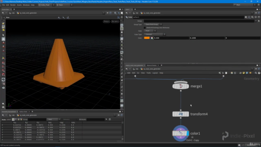This screenshot has width=261, height=147.
Task: Toggle the parameter pane pin icon
Action: (256, 13)
